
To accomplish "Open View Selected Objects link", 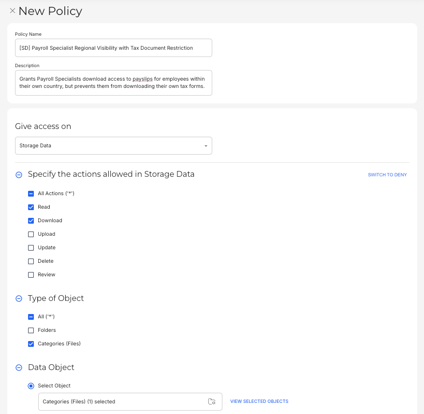I will 259,401.
